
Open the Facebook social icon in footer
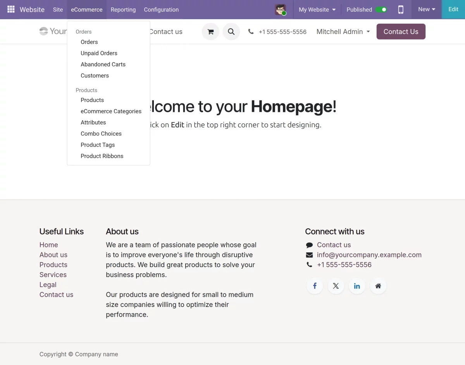[x=315, y=286]
